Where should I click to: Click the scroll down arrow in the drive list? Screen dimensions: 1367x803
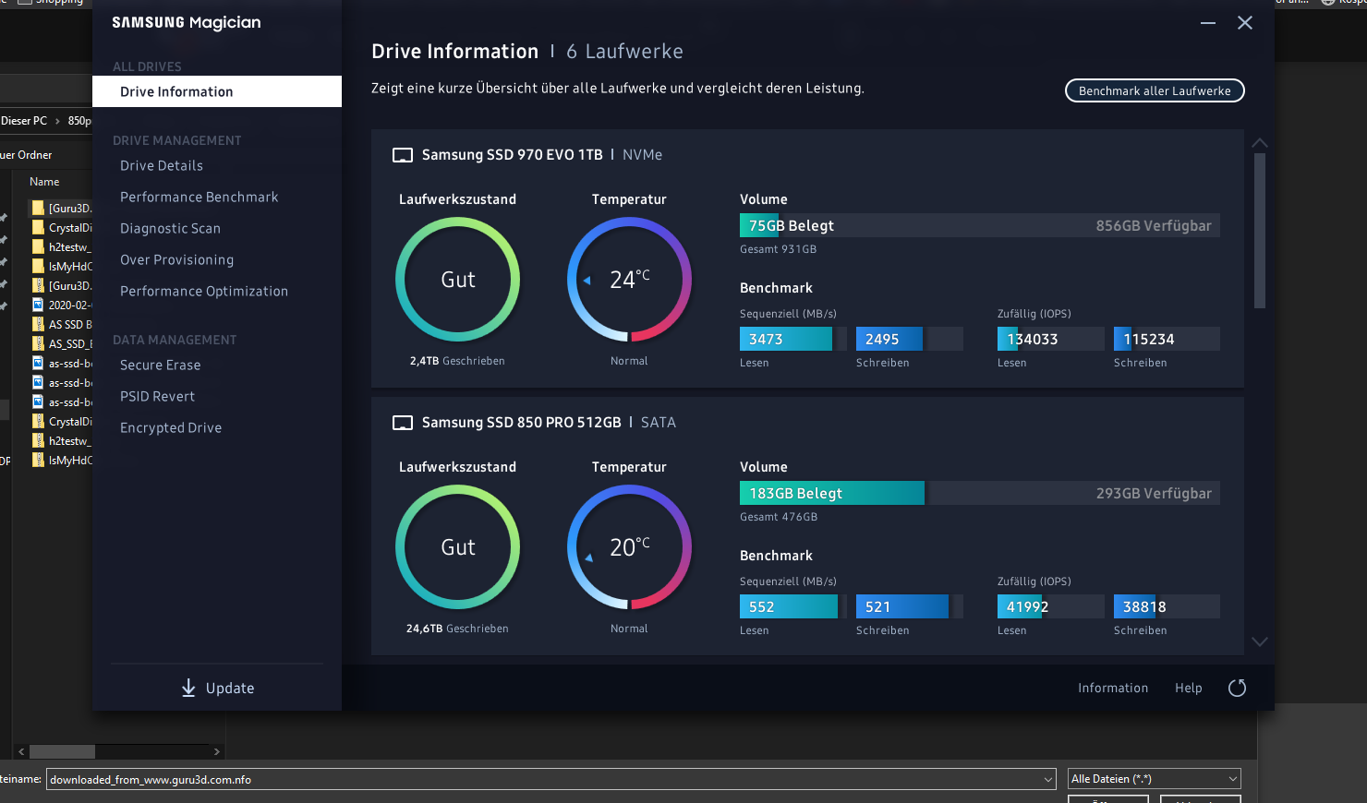coord(1260,641)
